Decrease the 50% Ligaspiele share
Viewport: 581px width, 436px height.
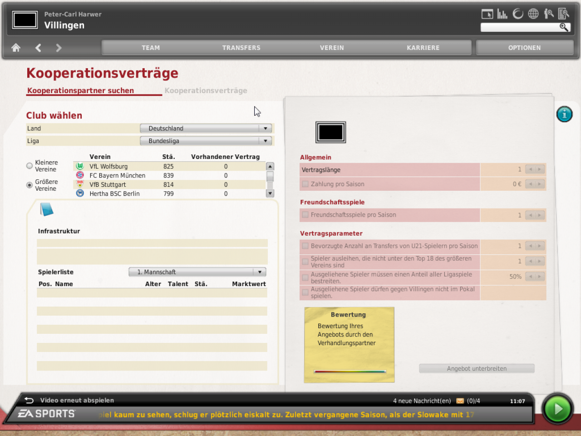[x=530, y=276]
